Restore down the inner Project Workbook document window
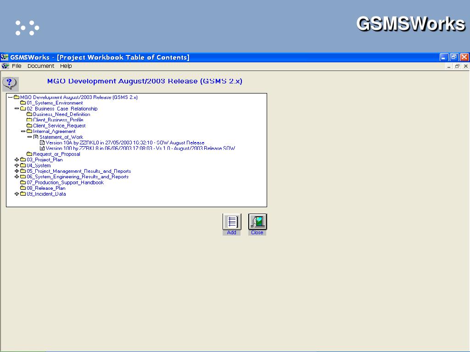Viewport: 470px width, 352px height. pyautogui.click(x=457, y=66)
